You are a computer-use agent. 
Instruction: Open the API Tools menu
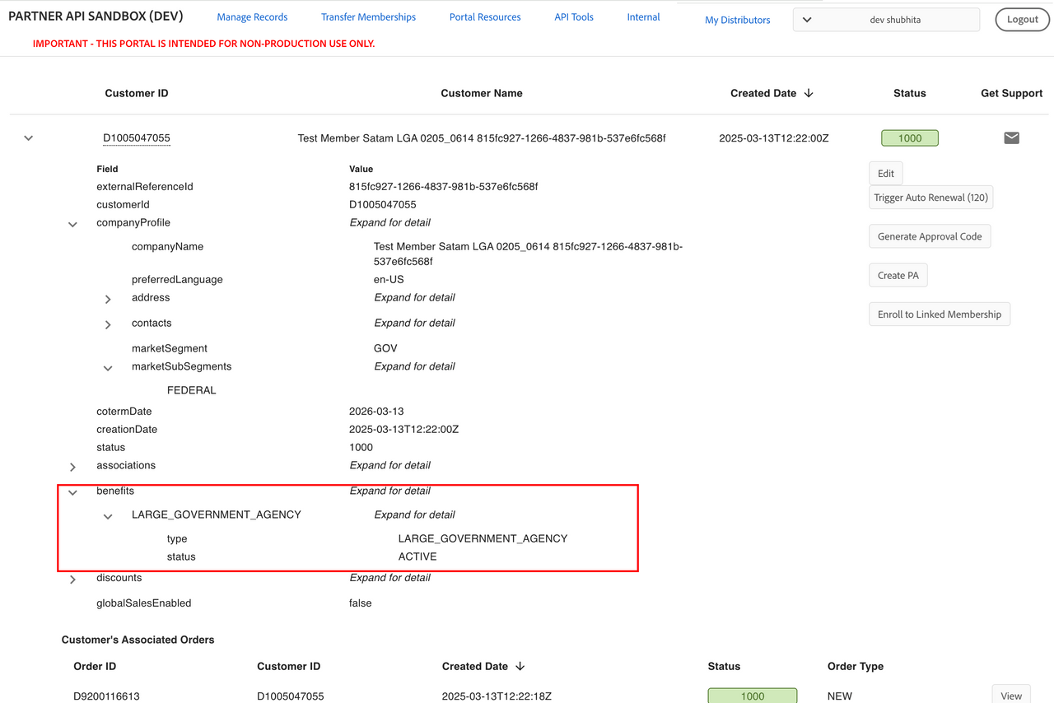click(x=574, y=17)
